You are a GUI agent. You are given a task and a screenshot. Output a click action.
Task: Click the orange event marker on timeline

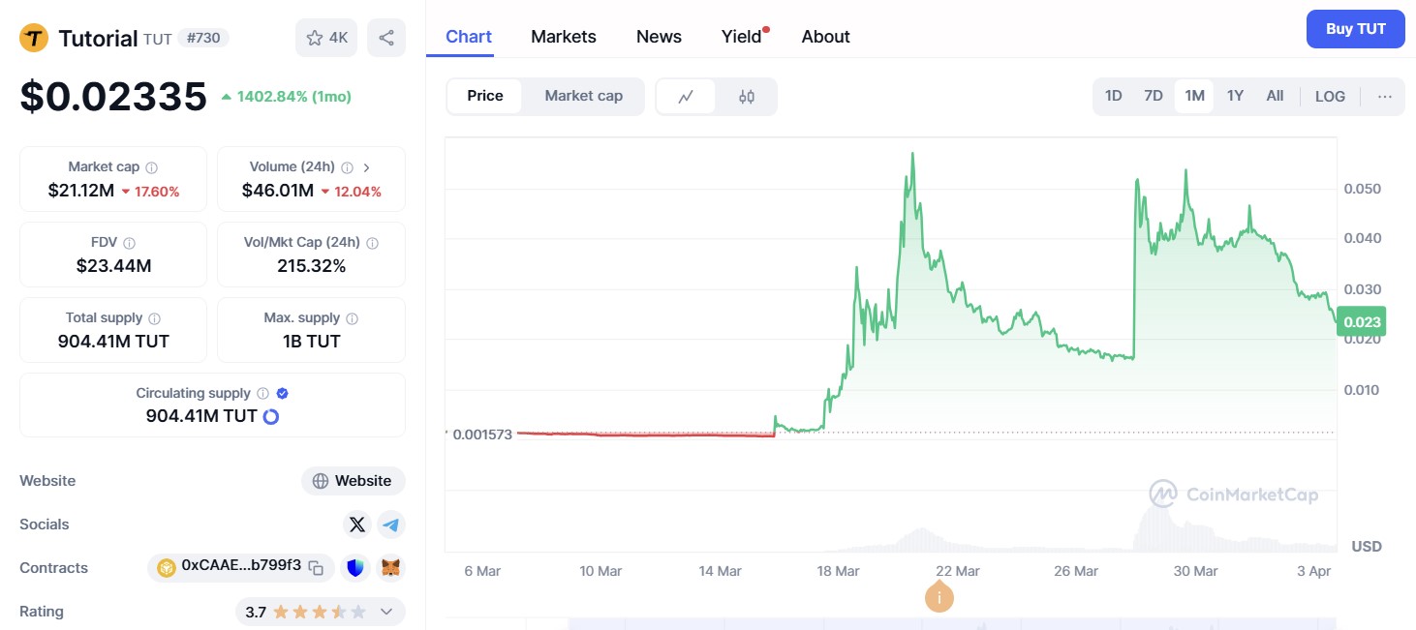click(x=939, y=597)
